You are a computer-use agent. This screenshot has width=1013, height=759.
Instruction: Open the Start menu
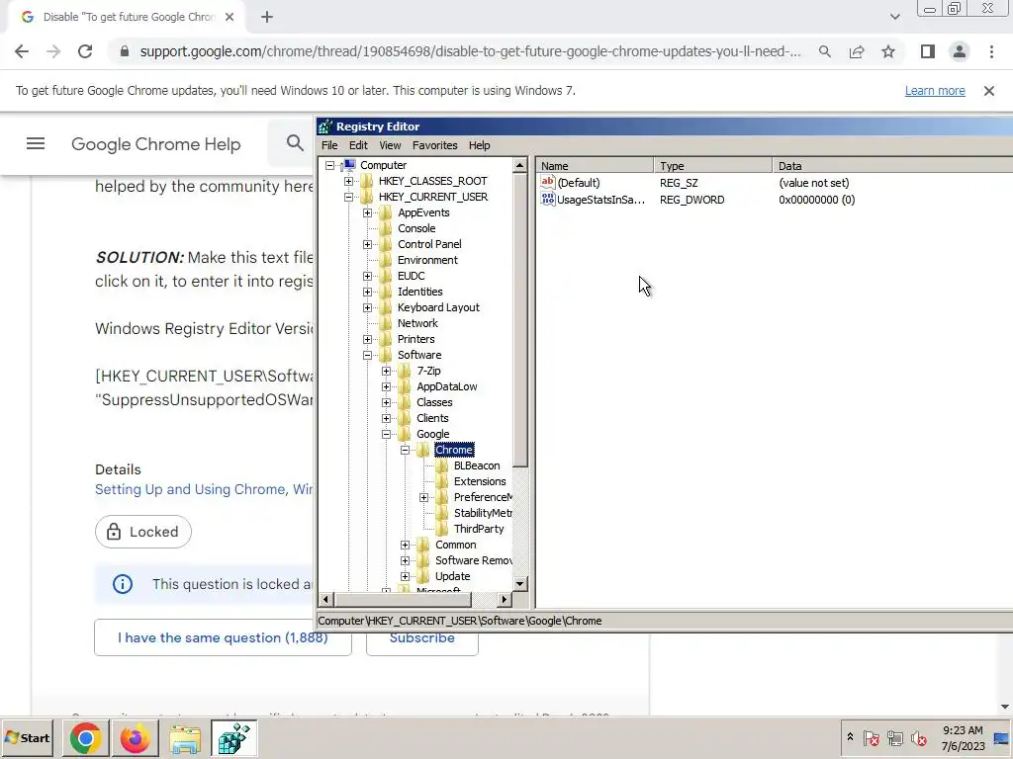28,738
